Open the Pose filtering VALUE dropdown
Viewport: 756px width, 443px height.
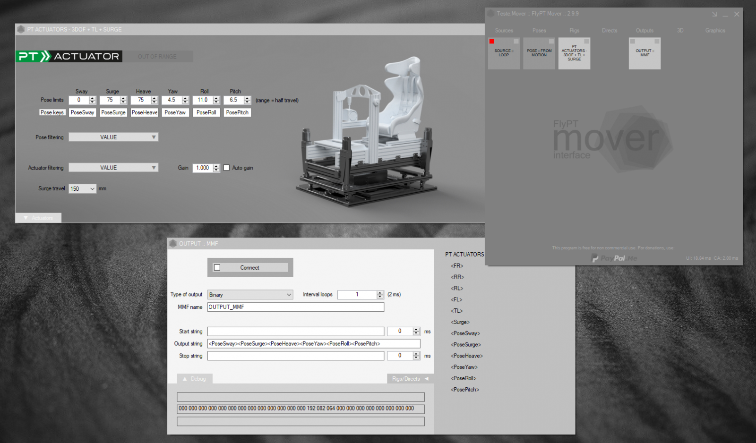(x=113, y=137)
